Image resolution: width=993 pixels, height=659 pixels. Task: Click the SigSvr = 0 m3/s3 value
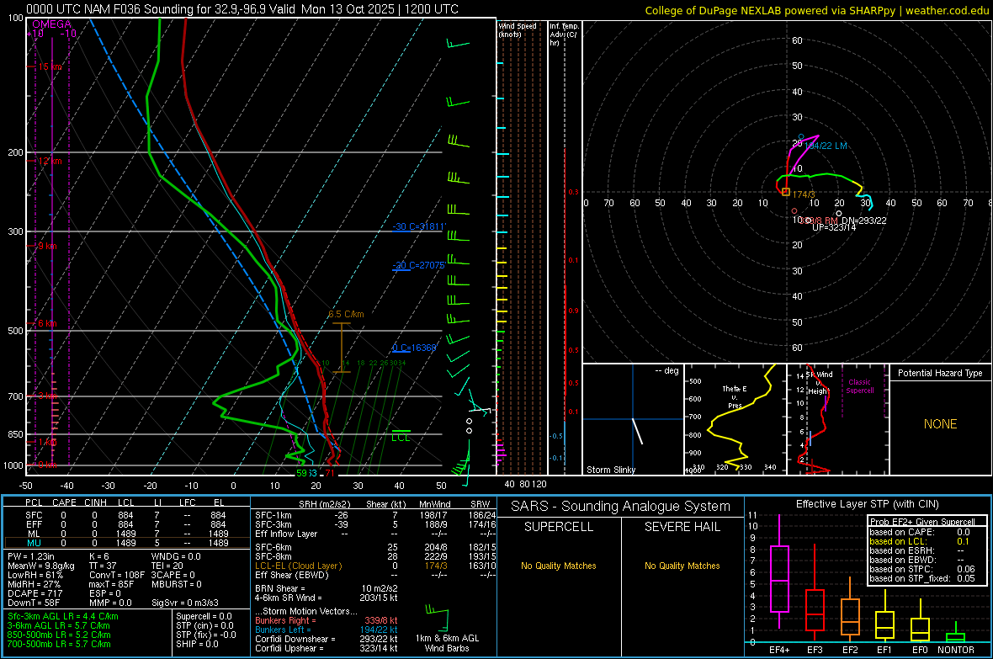[185, 603]
